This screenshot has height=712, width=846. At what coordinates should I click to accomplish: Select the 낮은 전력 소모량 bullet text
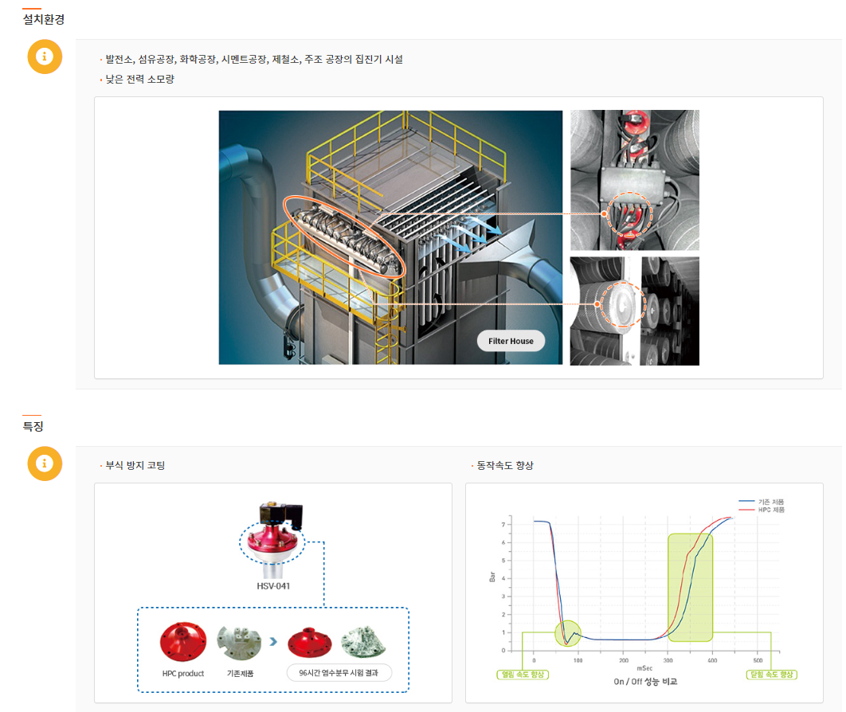139,80
